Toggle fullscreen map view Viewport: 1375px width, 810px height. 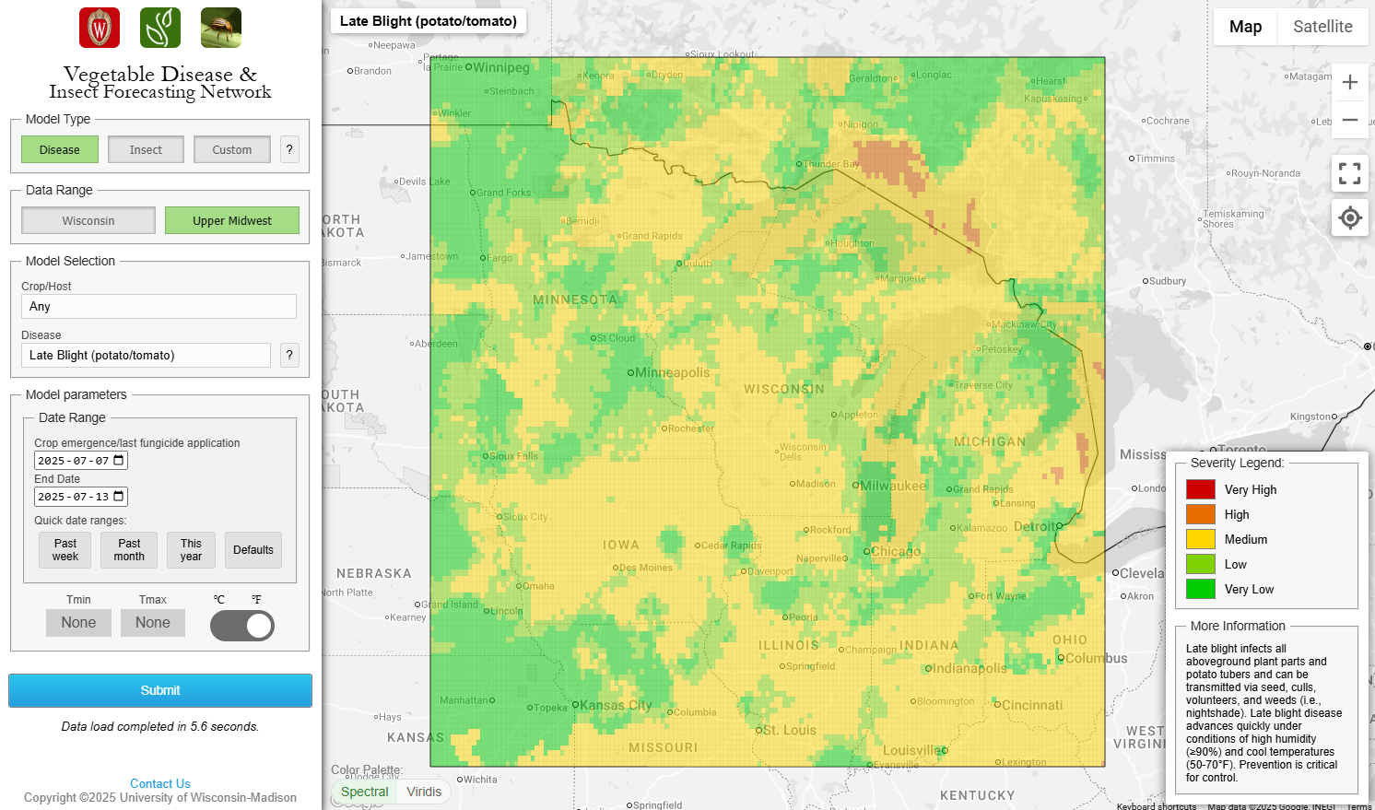point(1349,173)
